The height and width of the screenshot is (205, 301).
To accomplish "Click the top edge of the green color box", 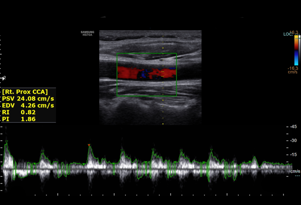I will 146,53.
